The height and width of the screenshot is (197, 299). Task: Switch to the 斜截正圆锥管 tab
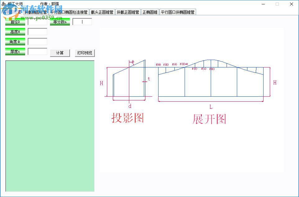pos(128,12)
